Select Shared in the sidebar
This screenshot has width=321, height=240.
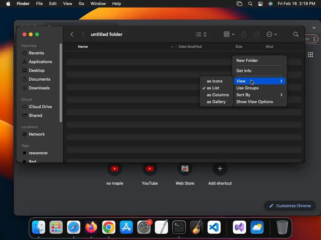pos(35,116)
